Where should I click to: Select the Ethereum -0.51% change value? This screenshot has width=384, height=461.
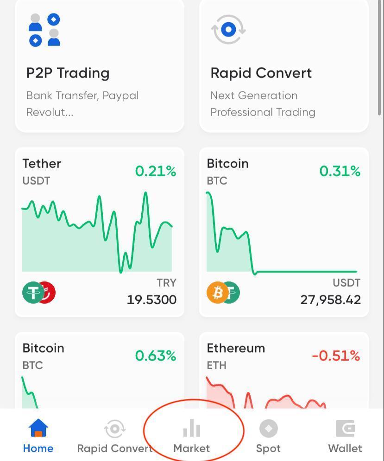(336, 356)
